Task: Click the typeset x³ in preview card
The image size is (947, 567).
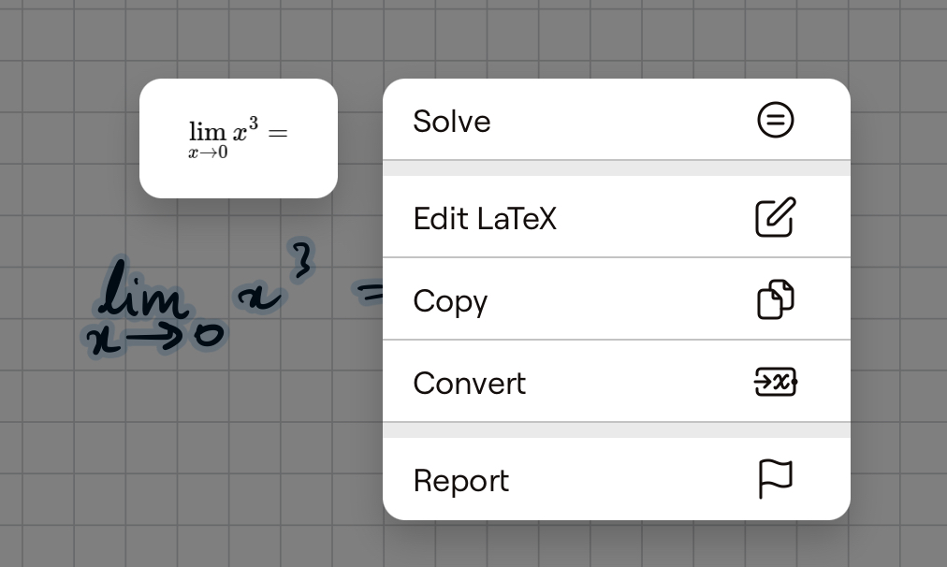Action: (243, 133)
